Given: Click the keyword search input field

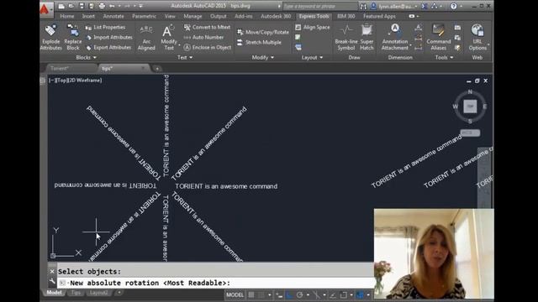Looking at the screenshot, I should tap(319, 6).
